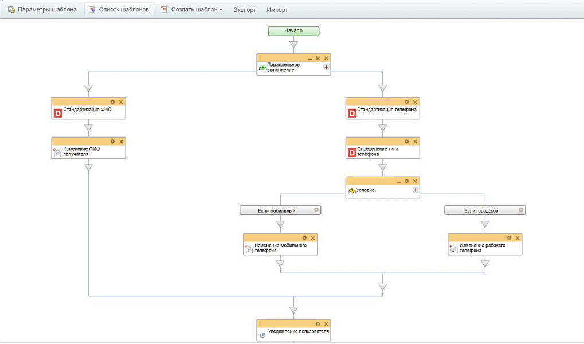Open settings of Определение типа телефона block
This screenshot has width=584, height=344.
[x=407, y=142]
